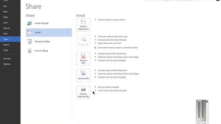221x124 pixels.
Task: Click the large Share page title
Action: [x=33, y=7]
